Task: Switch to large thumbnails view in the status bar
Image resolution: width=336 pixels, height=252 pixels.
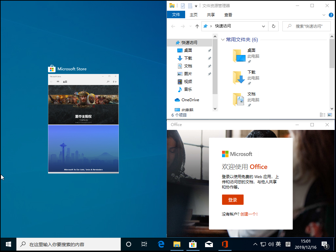Action: point(330,115)
